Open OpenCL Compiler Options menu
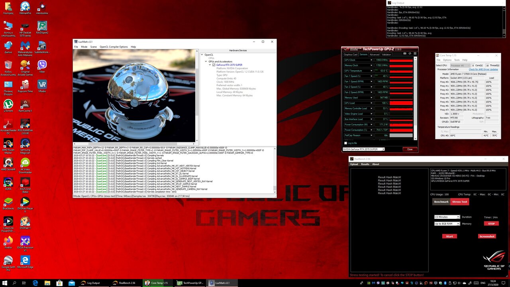Image resolution: width=510 pixels, height=287 pixels. coord(114,47)
